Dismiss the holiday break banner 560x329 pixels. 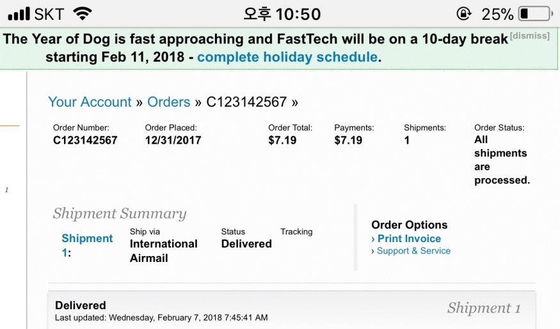530,36
